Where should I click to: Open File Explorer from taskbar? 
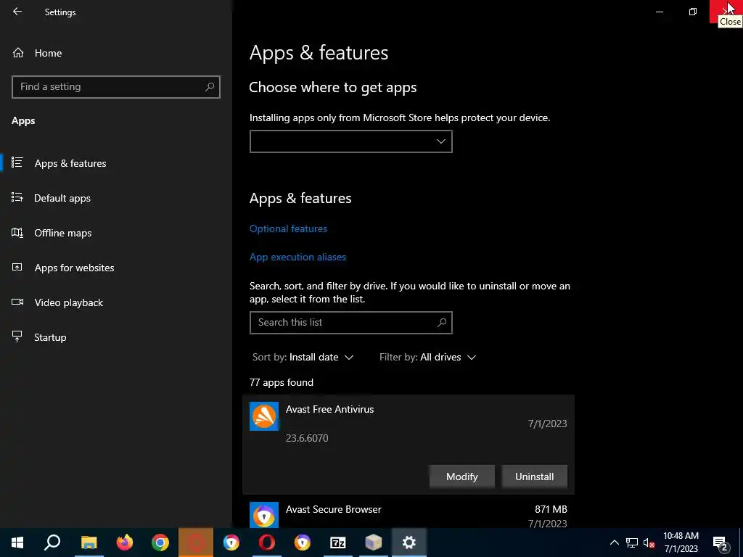pyautogui.click(x=89, y=542)
